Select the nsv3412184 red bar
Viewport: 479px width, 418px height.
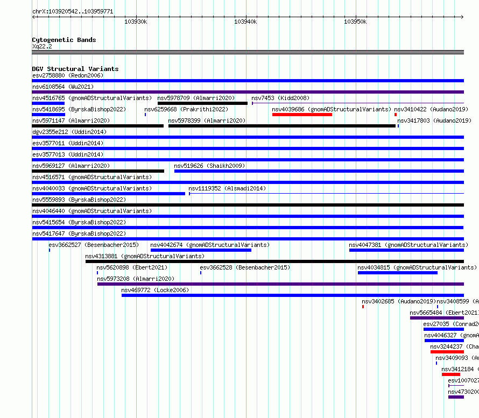[x=451, y=374]
